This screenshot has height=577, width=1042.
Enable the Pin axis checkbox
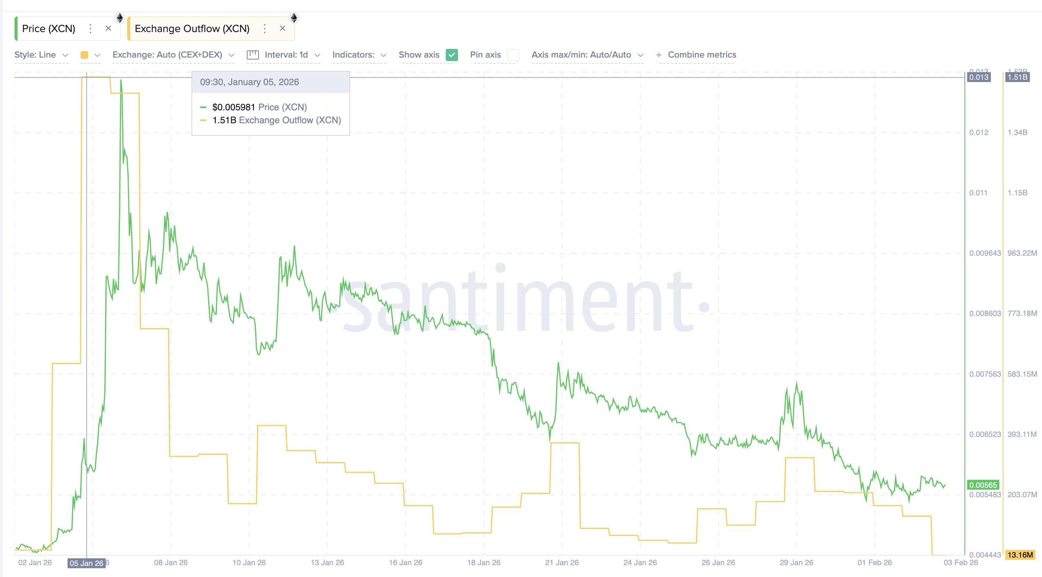coord(513,55)
